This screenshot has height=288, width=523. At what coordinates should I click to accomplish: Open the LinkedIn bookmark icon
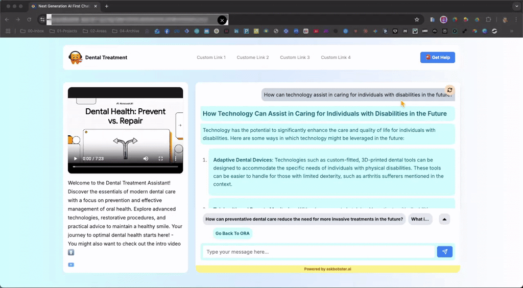[x=236, y=31]
